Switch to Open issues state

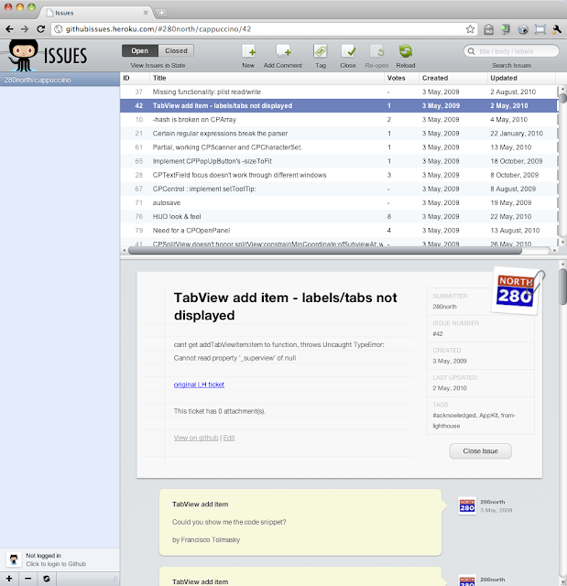140,51
